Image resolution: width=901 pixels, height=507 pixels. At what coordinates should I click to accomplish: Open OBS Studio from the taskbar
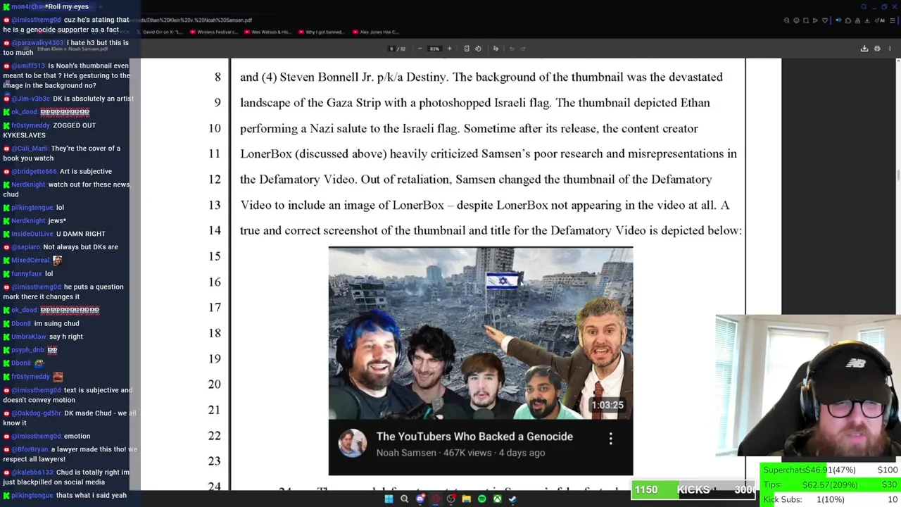coord(451,499)
